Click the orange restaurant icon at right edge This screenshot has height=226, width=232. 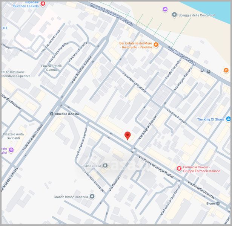(x=226, y=70)
